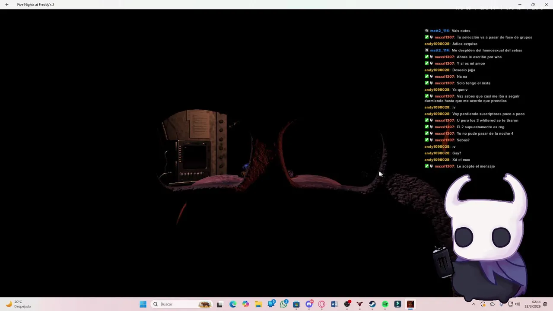Viewport: 553px width, 311px height.
Task: Switch to Spotify on the taskbar
Action: [x=385, y=304]
